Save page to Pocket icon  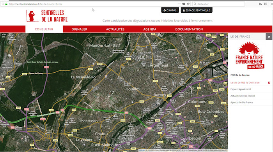click(x=184, y=4)
